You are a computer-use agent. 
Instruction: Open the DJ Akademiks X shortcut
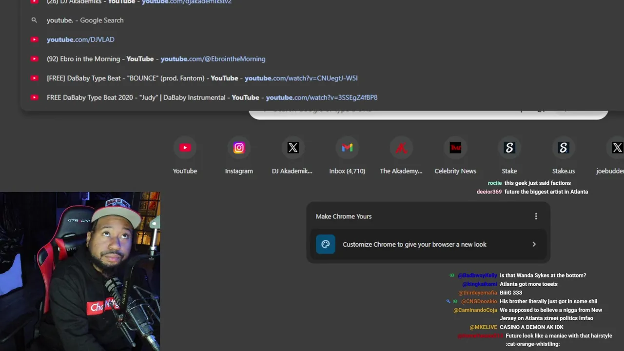point(292,156)
